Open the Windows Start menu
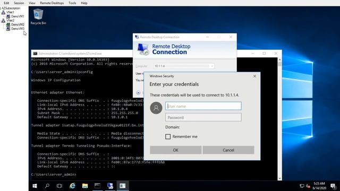Viewport: 340px width, 191px height. coord(35,186)
